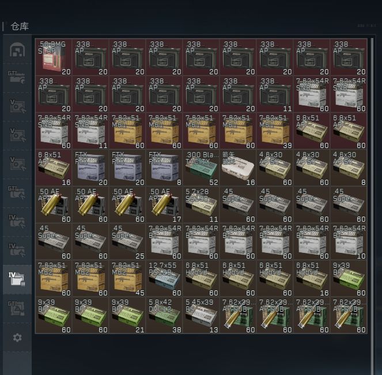382x375 pixels.
Task: Select the 7.62x54R BT stack of 10
Action: pyautogui.click(x=349, y=241)
